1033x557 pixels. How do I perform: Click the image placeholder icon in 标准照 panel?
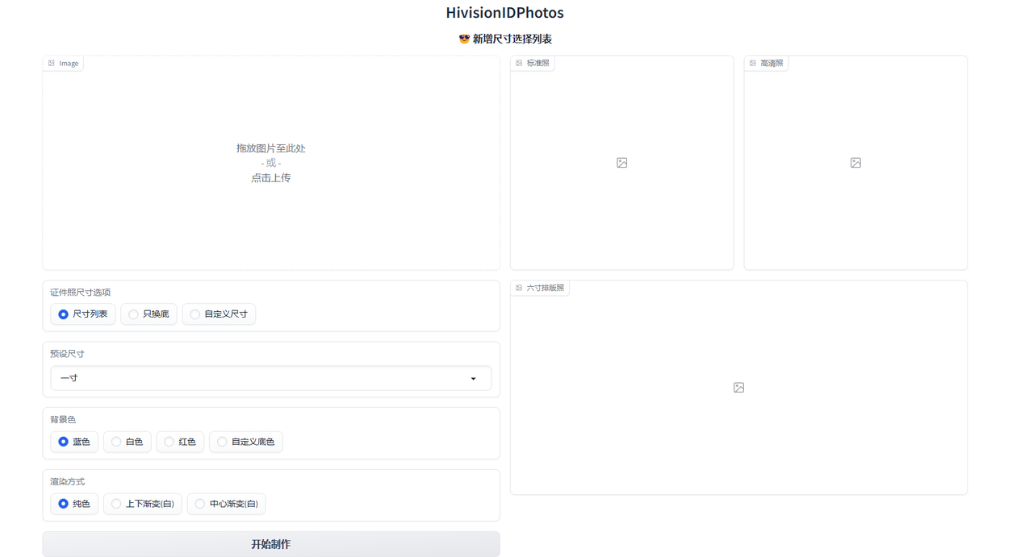click(621, 163)
